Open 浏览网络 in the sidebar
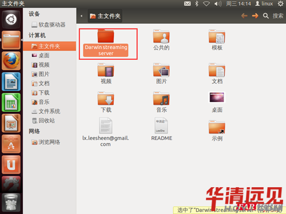 tap(50, 142)
